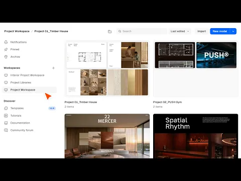
Task: Open the Last edited sort dropdown
Action: [180, 31]
